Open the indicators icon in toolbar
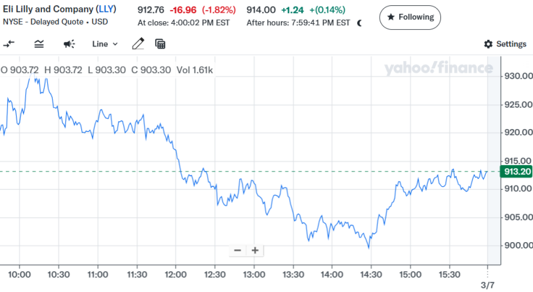 (39, 44)
